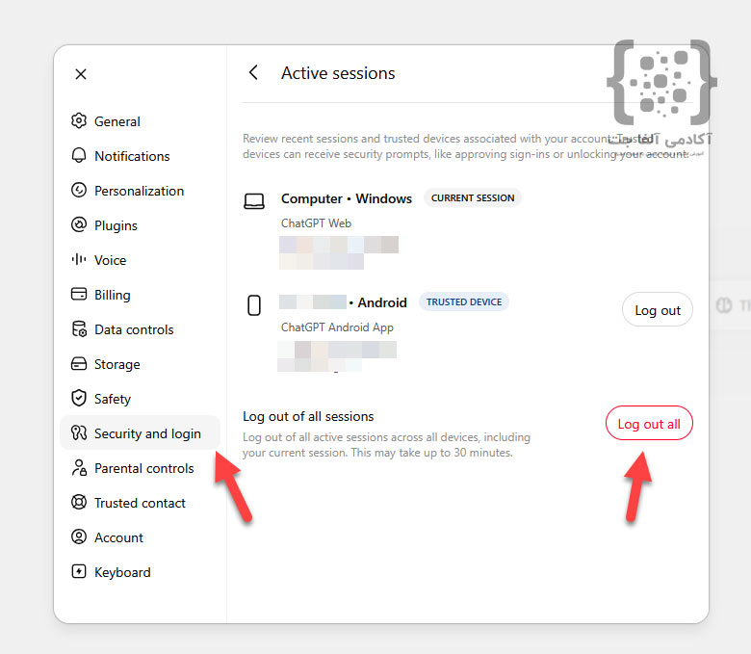Click the General gear icon
Image resolution: width=751 pixels, height=654 pixels.
[79, 120]
